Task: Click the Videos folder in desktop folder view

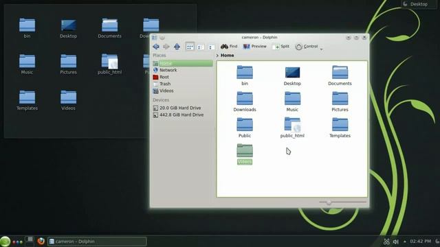Action: [x=68, y=100]
